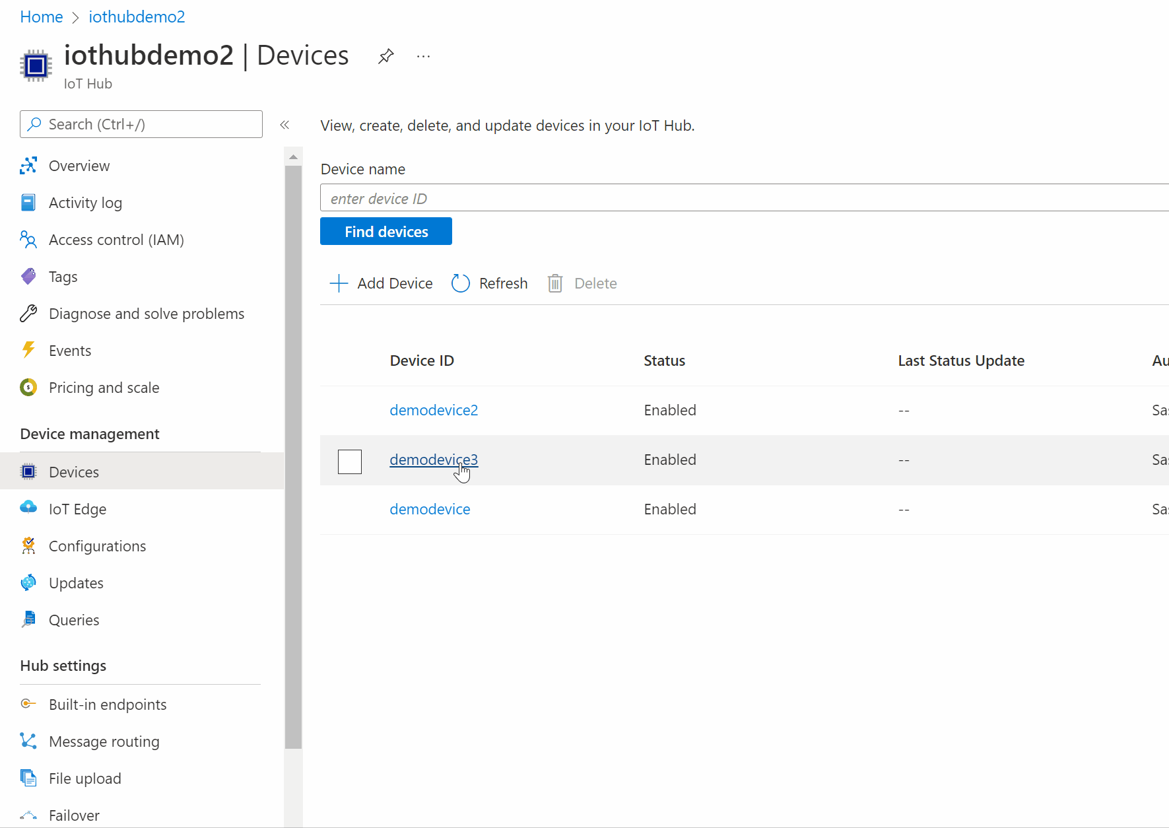The image size is (1169, 828).
Task: Click the Pricing and scale icon
Action: tap(28, 388)
